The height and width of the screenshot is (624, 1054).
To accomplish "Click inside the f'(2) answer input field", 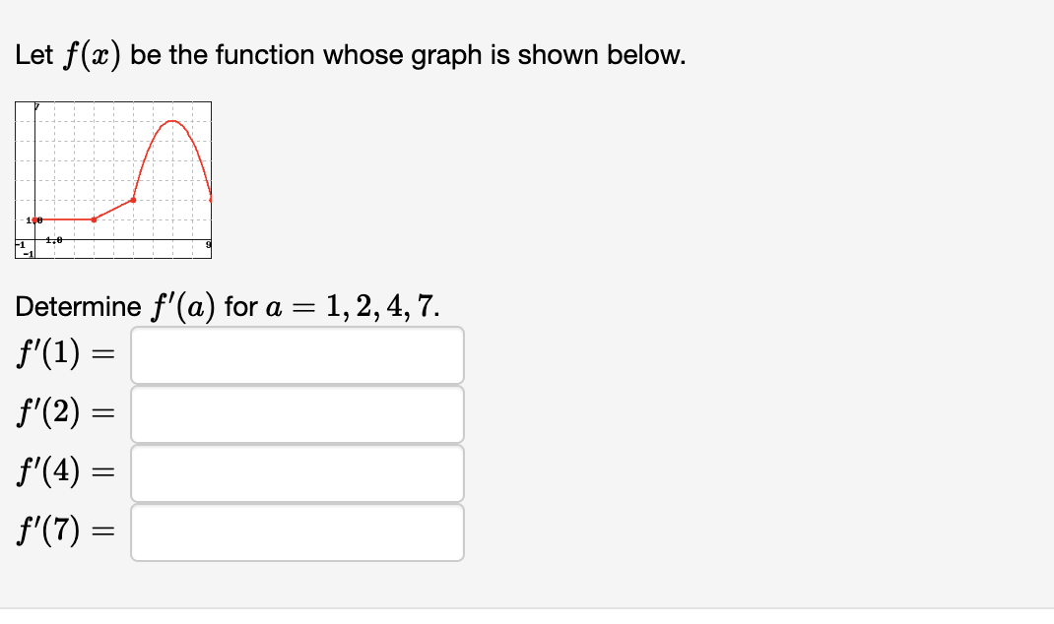I will (x=296, y=414).
